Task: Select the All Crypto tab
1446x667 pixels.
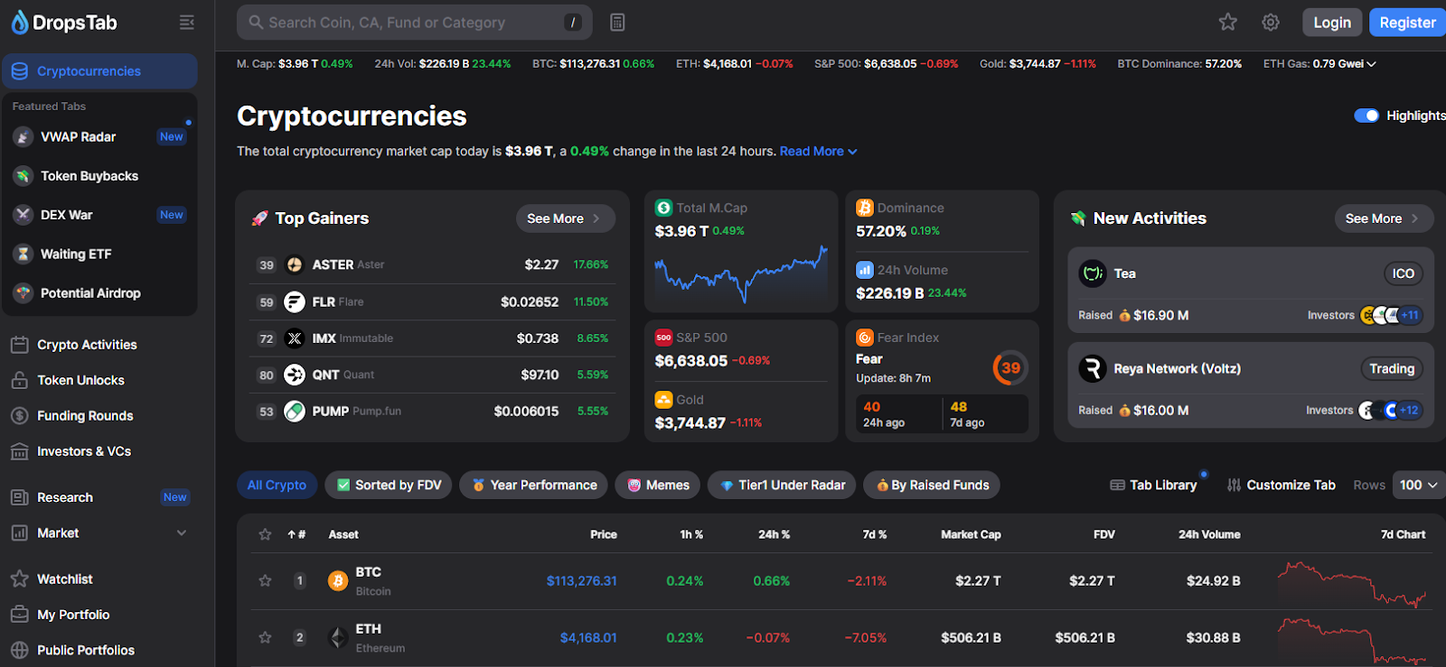Action: tap(277, 485)
